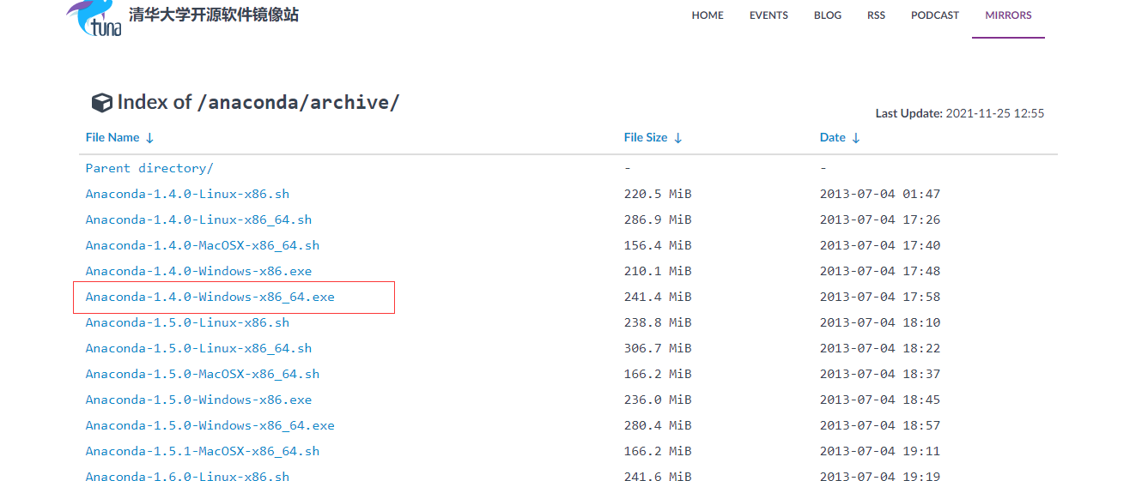The width and height of the screenshot is (1148, 481).
Task: Click the 286.9 MiB size cell
Action: 658,219
